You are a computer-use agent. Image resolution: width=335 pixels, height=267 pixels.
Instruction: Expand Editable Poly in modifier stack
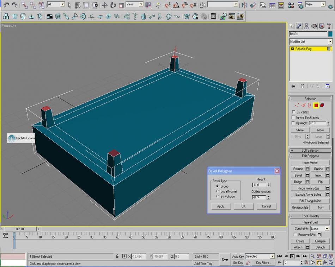292,49
